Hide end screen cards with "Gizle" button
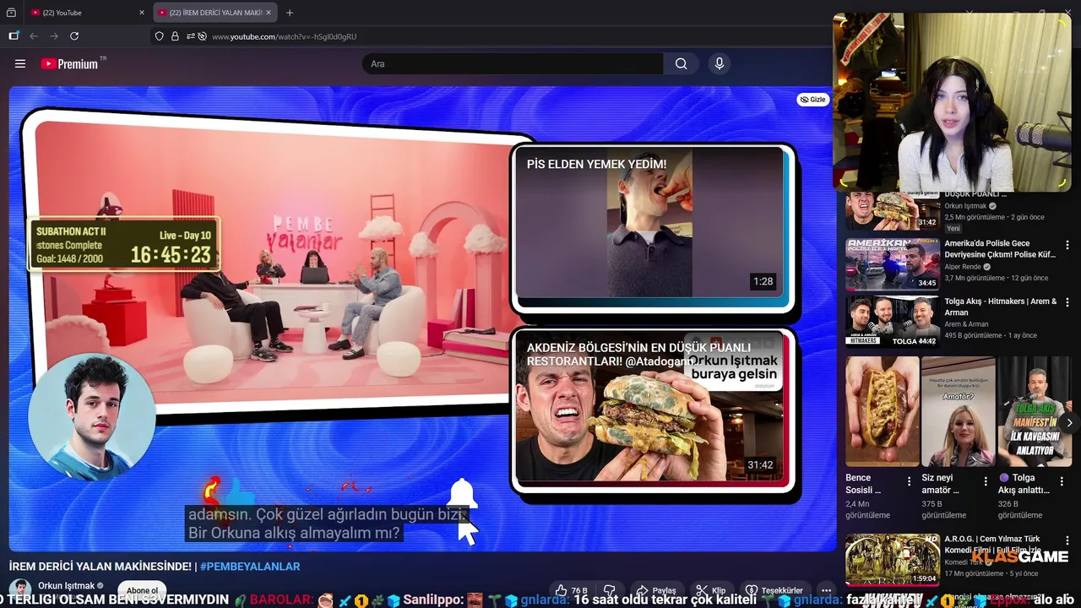The height and width of the screenshot is (608, 1081). click(812, 100)
